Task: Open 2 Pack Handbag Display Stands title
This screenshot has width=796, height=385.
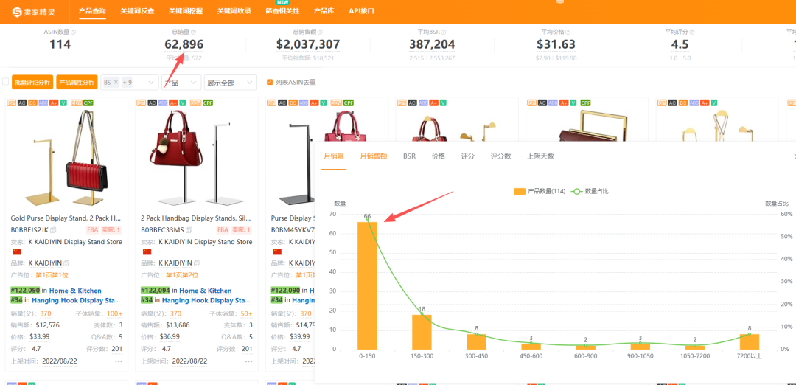Action: pos(197,218)
